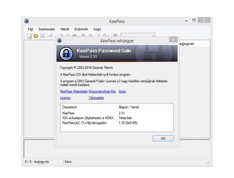This screenshot has height=178, width=234.
Task: Click the Open database folder icon
Action: (x=36, y=36)
